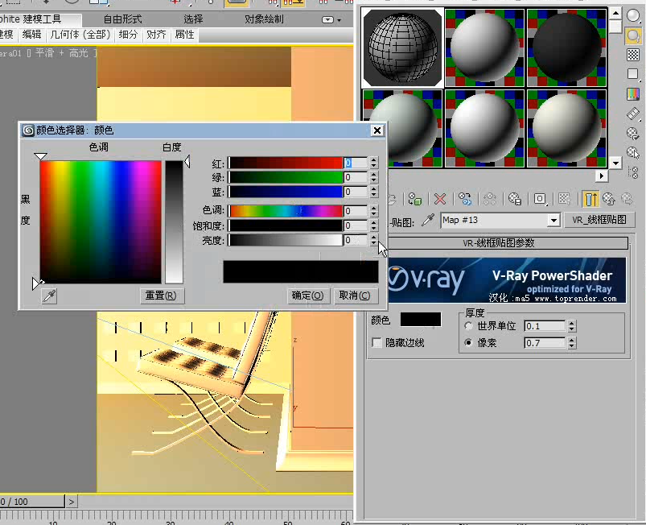Click Show Map in Viewport icon

coord(565,200)
